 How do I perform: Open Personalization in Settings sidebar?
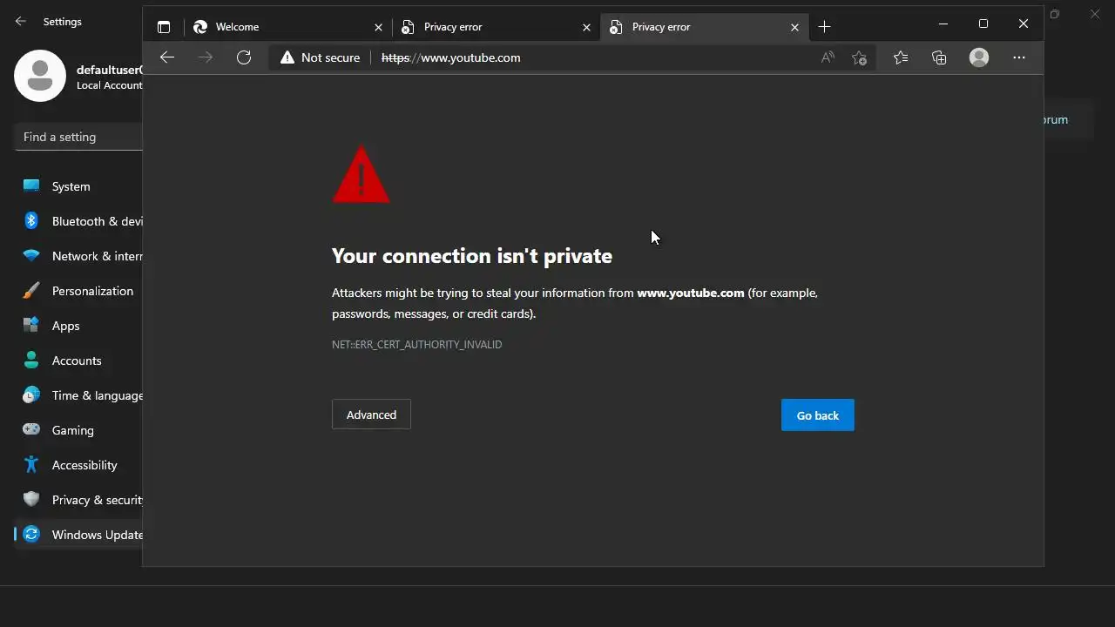(x=91, y=291)
